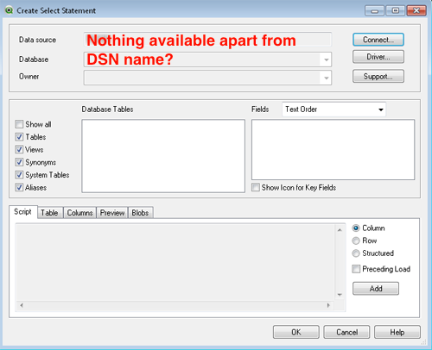
Task: Expand the Database dropdown
Action: [x=327, y=59]
